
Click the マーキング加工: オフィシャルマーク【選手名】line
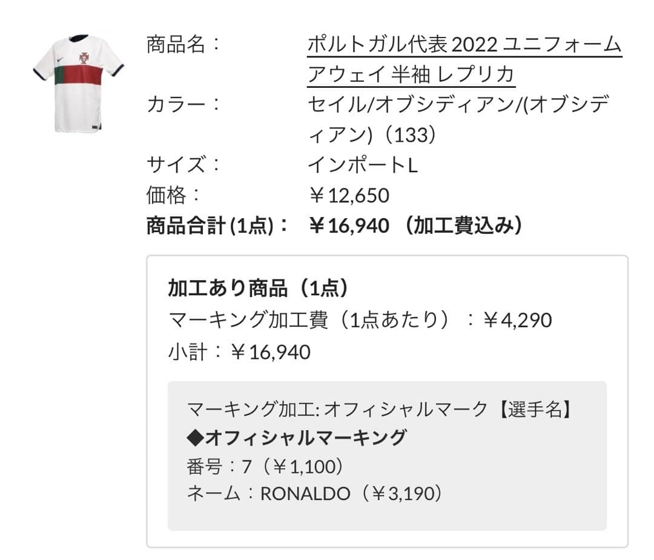point(380,410)
